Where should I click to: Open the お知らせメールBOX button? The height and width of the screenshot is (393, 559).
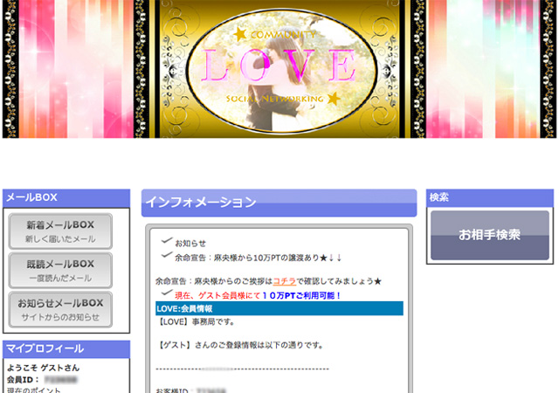coord(60,309)
